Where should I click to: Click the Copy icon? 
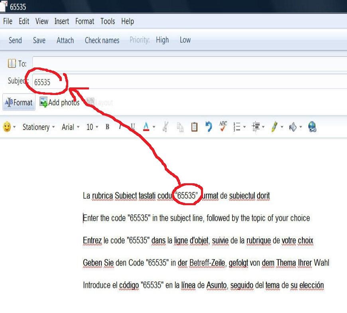tap(180, 127)
